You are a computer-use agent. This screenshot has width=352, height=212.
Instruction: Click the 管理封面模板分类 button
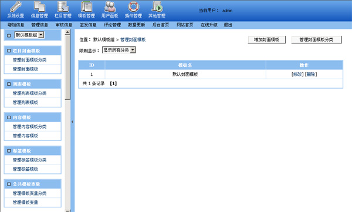(x=317, y=39)
